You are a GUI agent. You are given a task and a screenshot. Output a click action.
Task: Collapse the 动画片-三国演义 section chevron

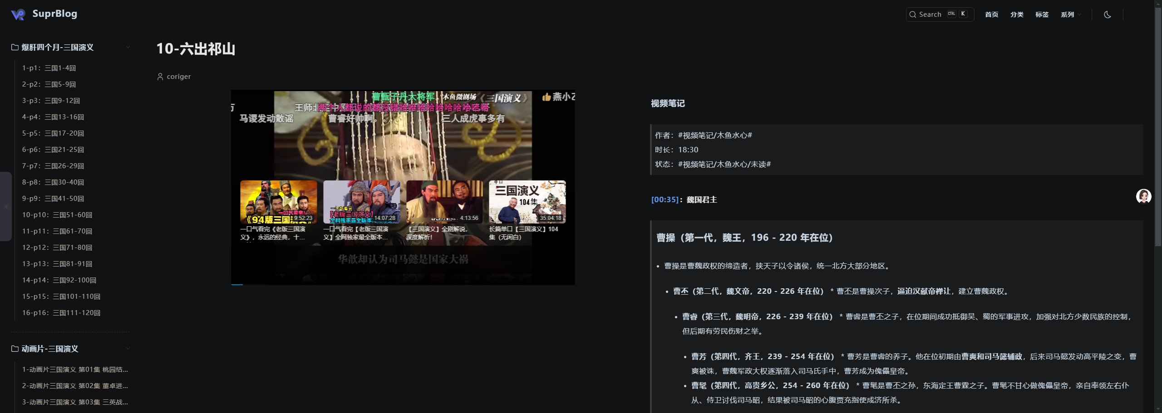(128, 349)
